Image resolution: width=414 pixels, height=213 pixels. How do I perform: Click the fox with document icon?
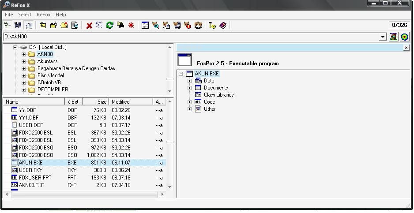pyautogui.click(x=166, y=25)
